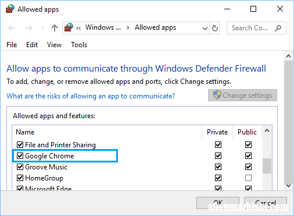Click the Private column header
The height and width of the screenshot is (216, 294).
[217, 132]
